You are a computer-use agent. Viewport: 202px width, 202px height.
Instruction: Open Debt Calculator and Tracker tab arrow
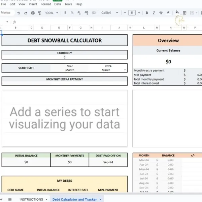(x=100, y=199)
